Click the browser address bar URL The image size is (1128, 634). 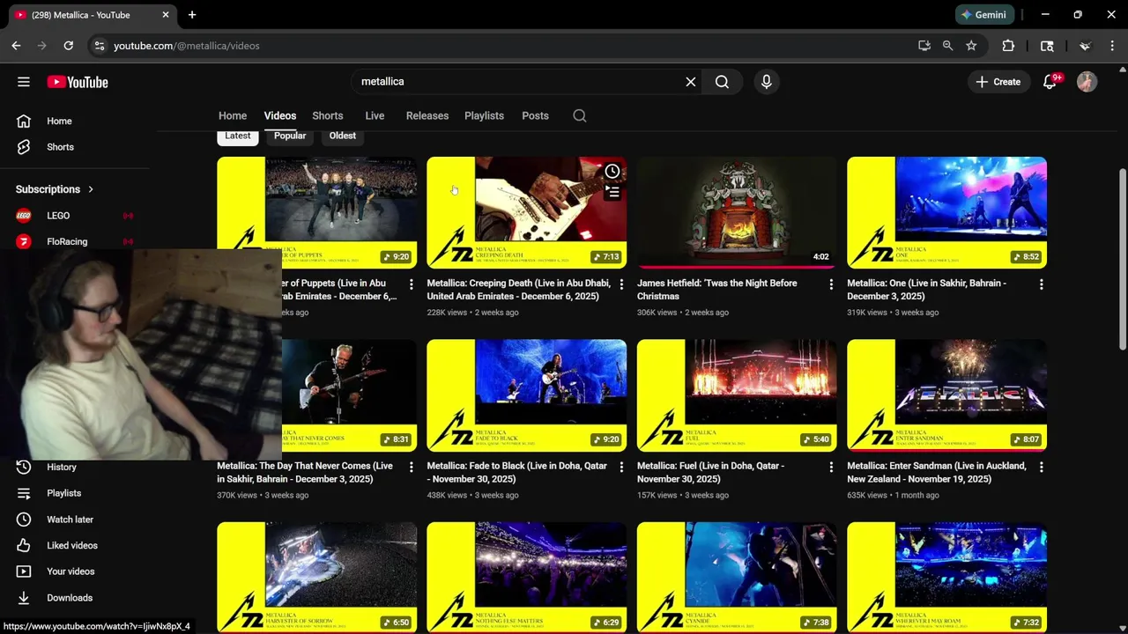click(187, 46)
